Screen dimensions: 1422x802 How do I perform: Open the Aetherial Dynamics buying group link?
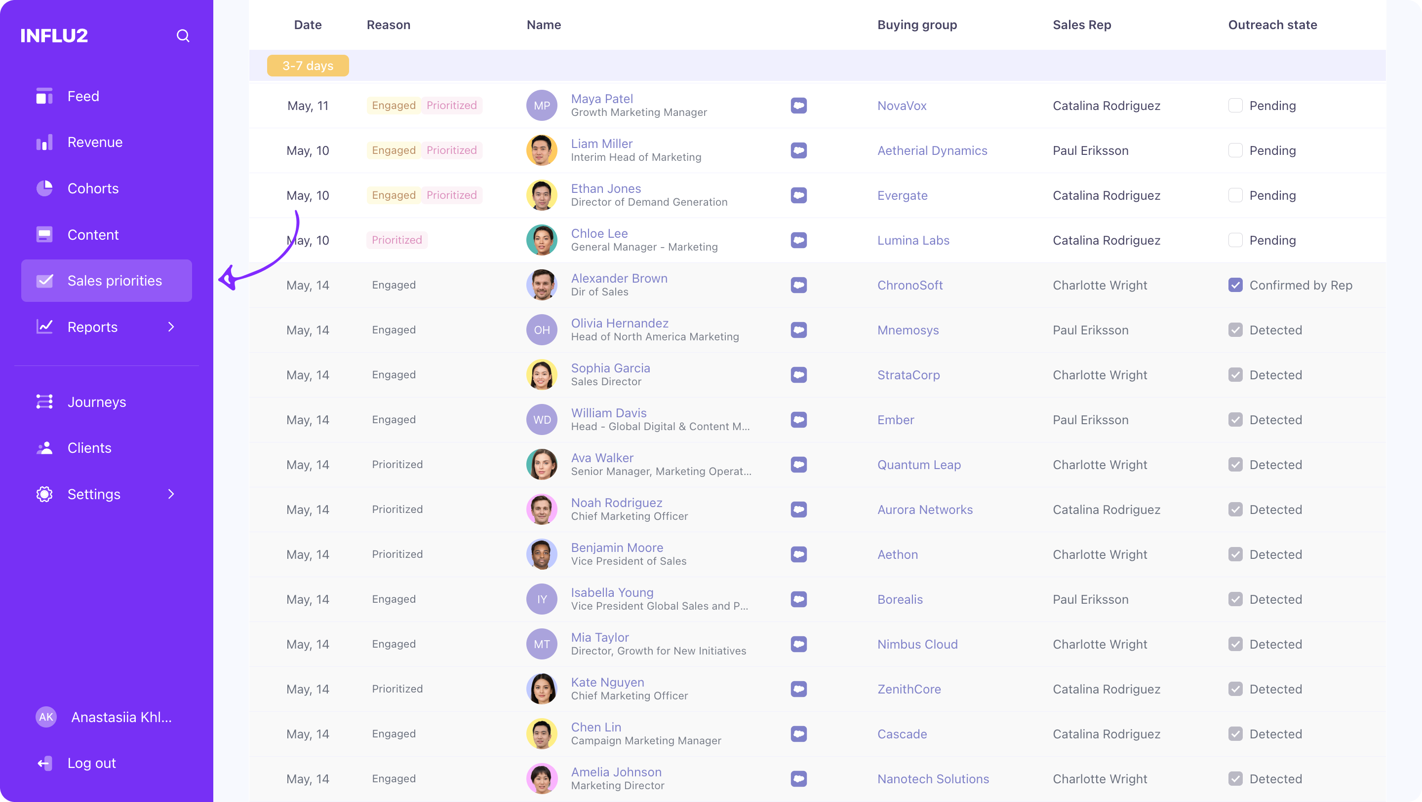click(932, 150)
